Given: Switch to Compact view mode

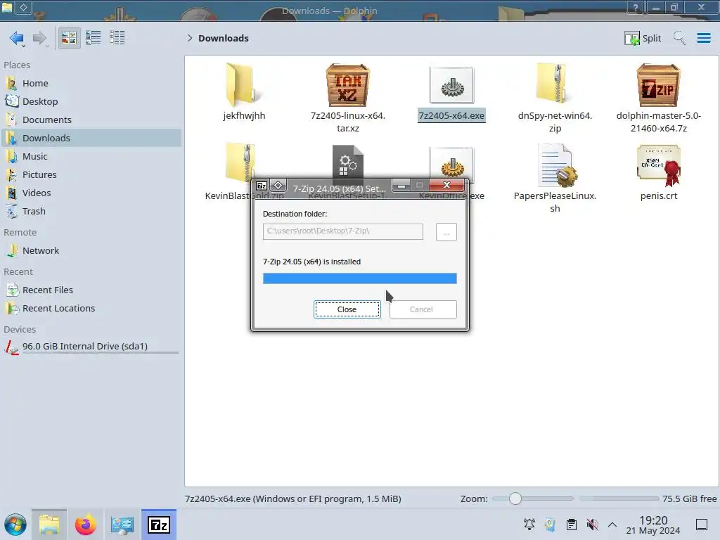Looking at the screenshot, I should (94, 38).
